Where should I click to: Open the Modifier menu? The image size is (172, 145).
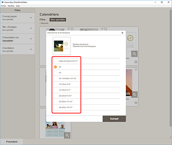(x=11, y=6)
